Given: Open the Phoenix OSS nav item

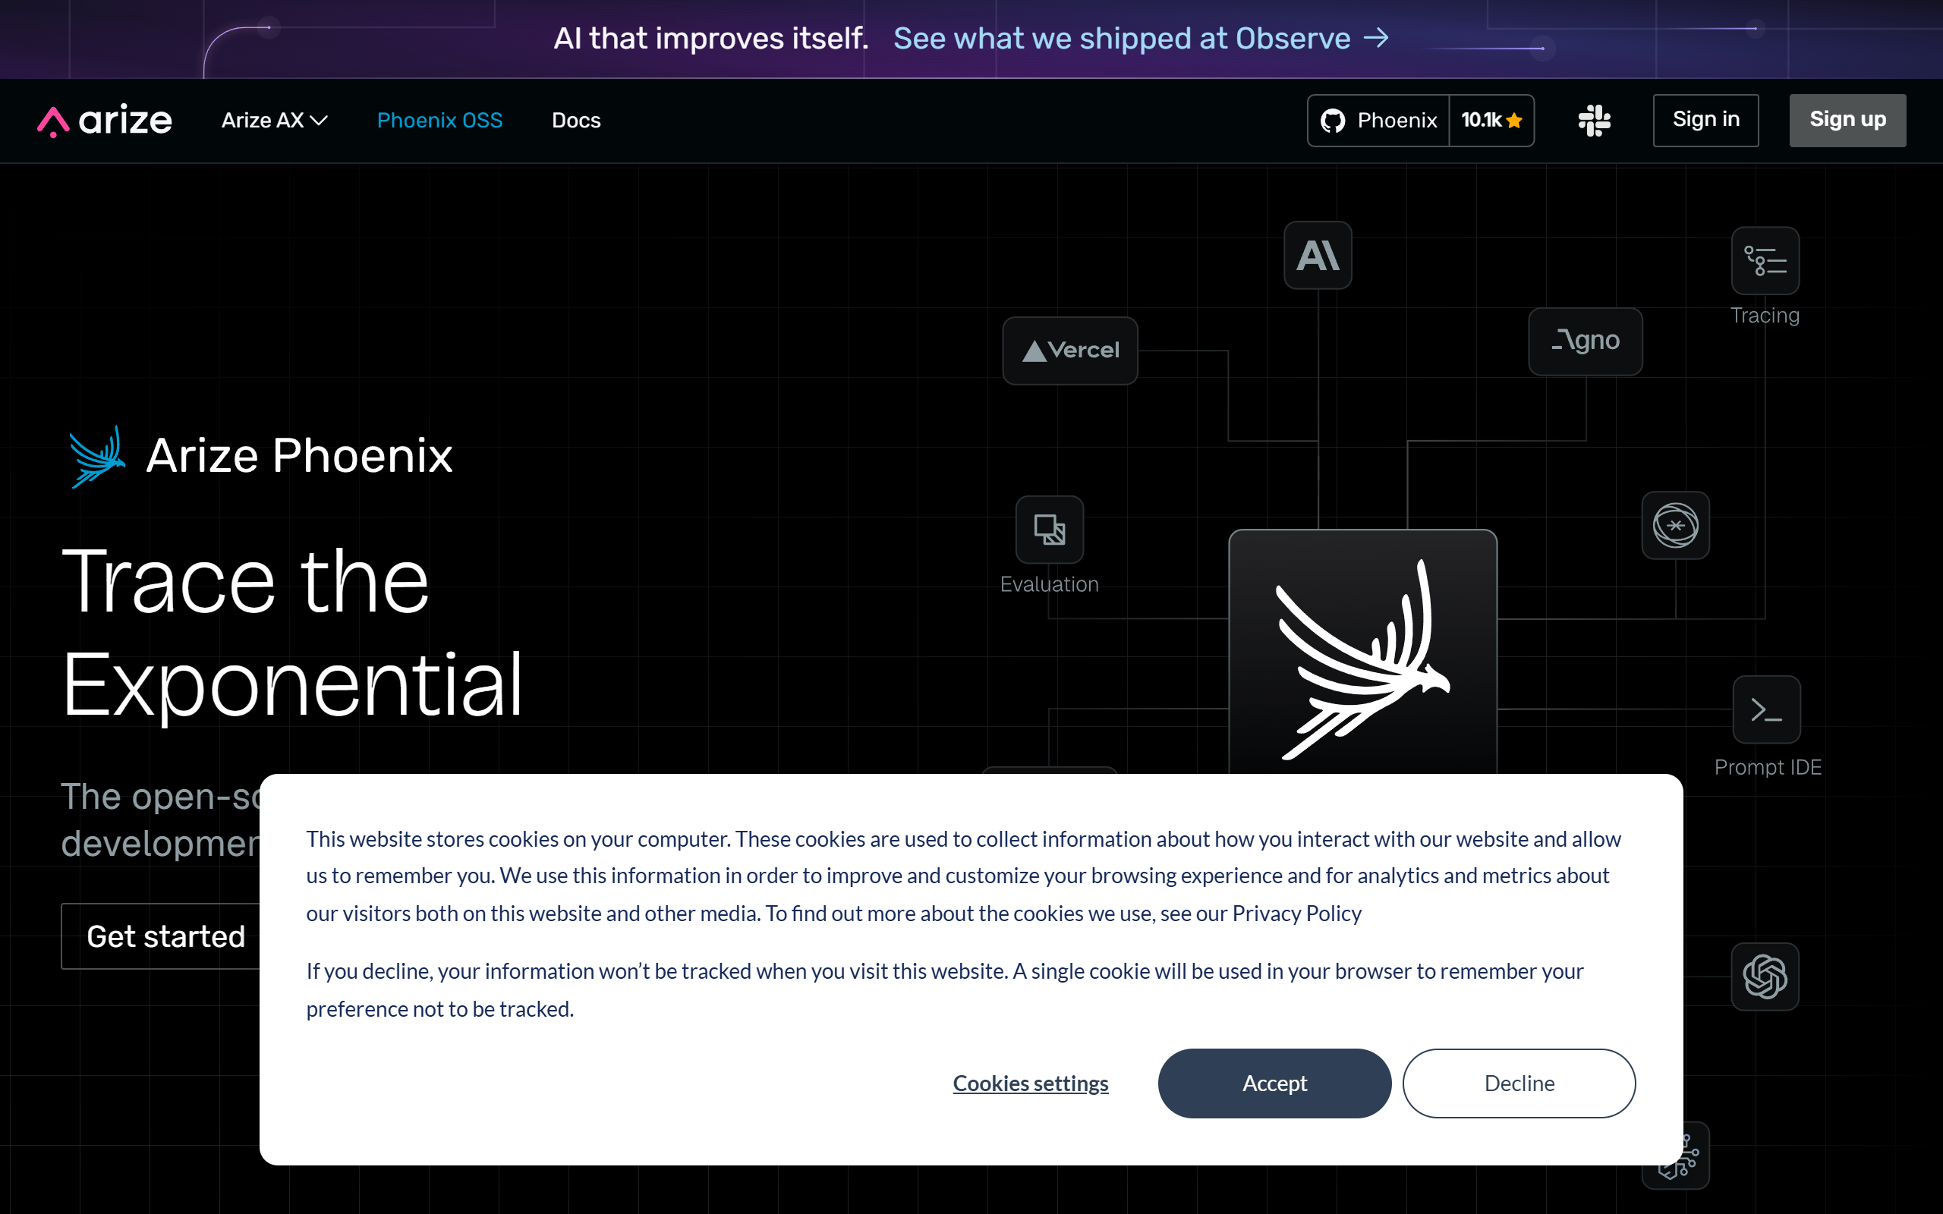Looking at the screenshot, I should [x=440, y=121].
